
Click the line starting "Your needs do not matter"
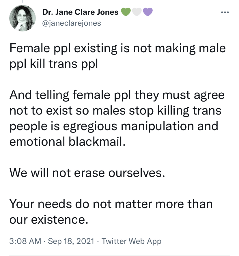[111, 204]
